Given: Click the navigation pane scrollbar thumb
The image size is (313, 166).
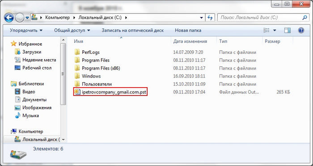Looking at the screenshot, I should [x=63, y=74].
